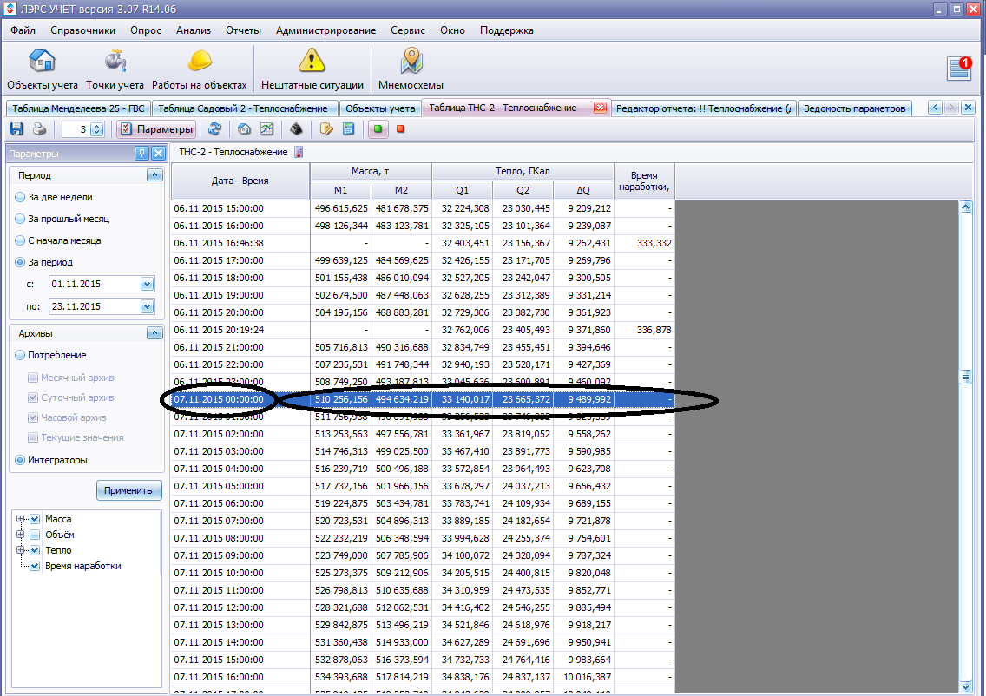
Task: Toggle the Суточный архив checkbox
Action: [33, 397]
